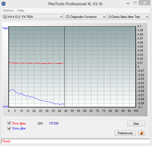152x146 pixels.
Task: Expand the CD Diagnostic Functions dropdown
Action: point(85,17)
